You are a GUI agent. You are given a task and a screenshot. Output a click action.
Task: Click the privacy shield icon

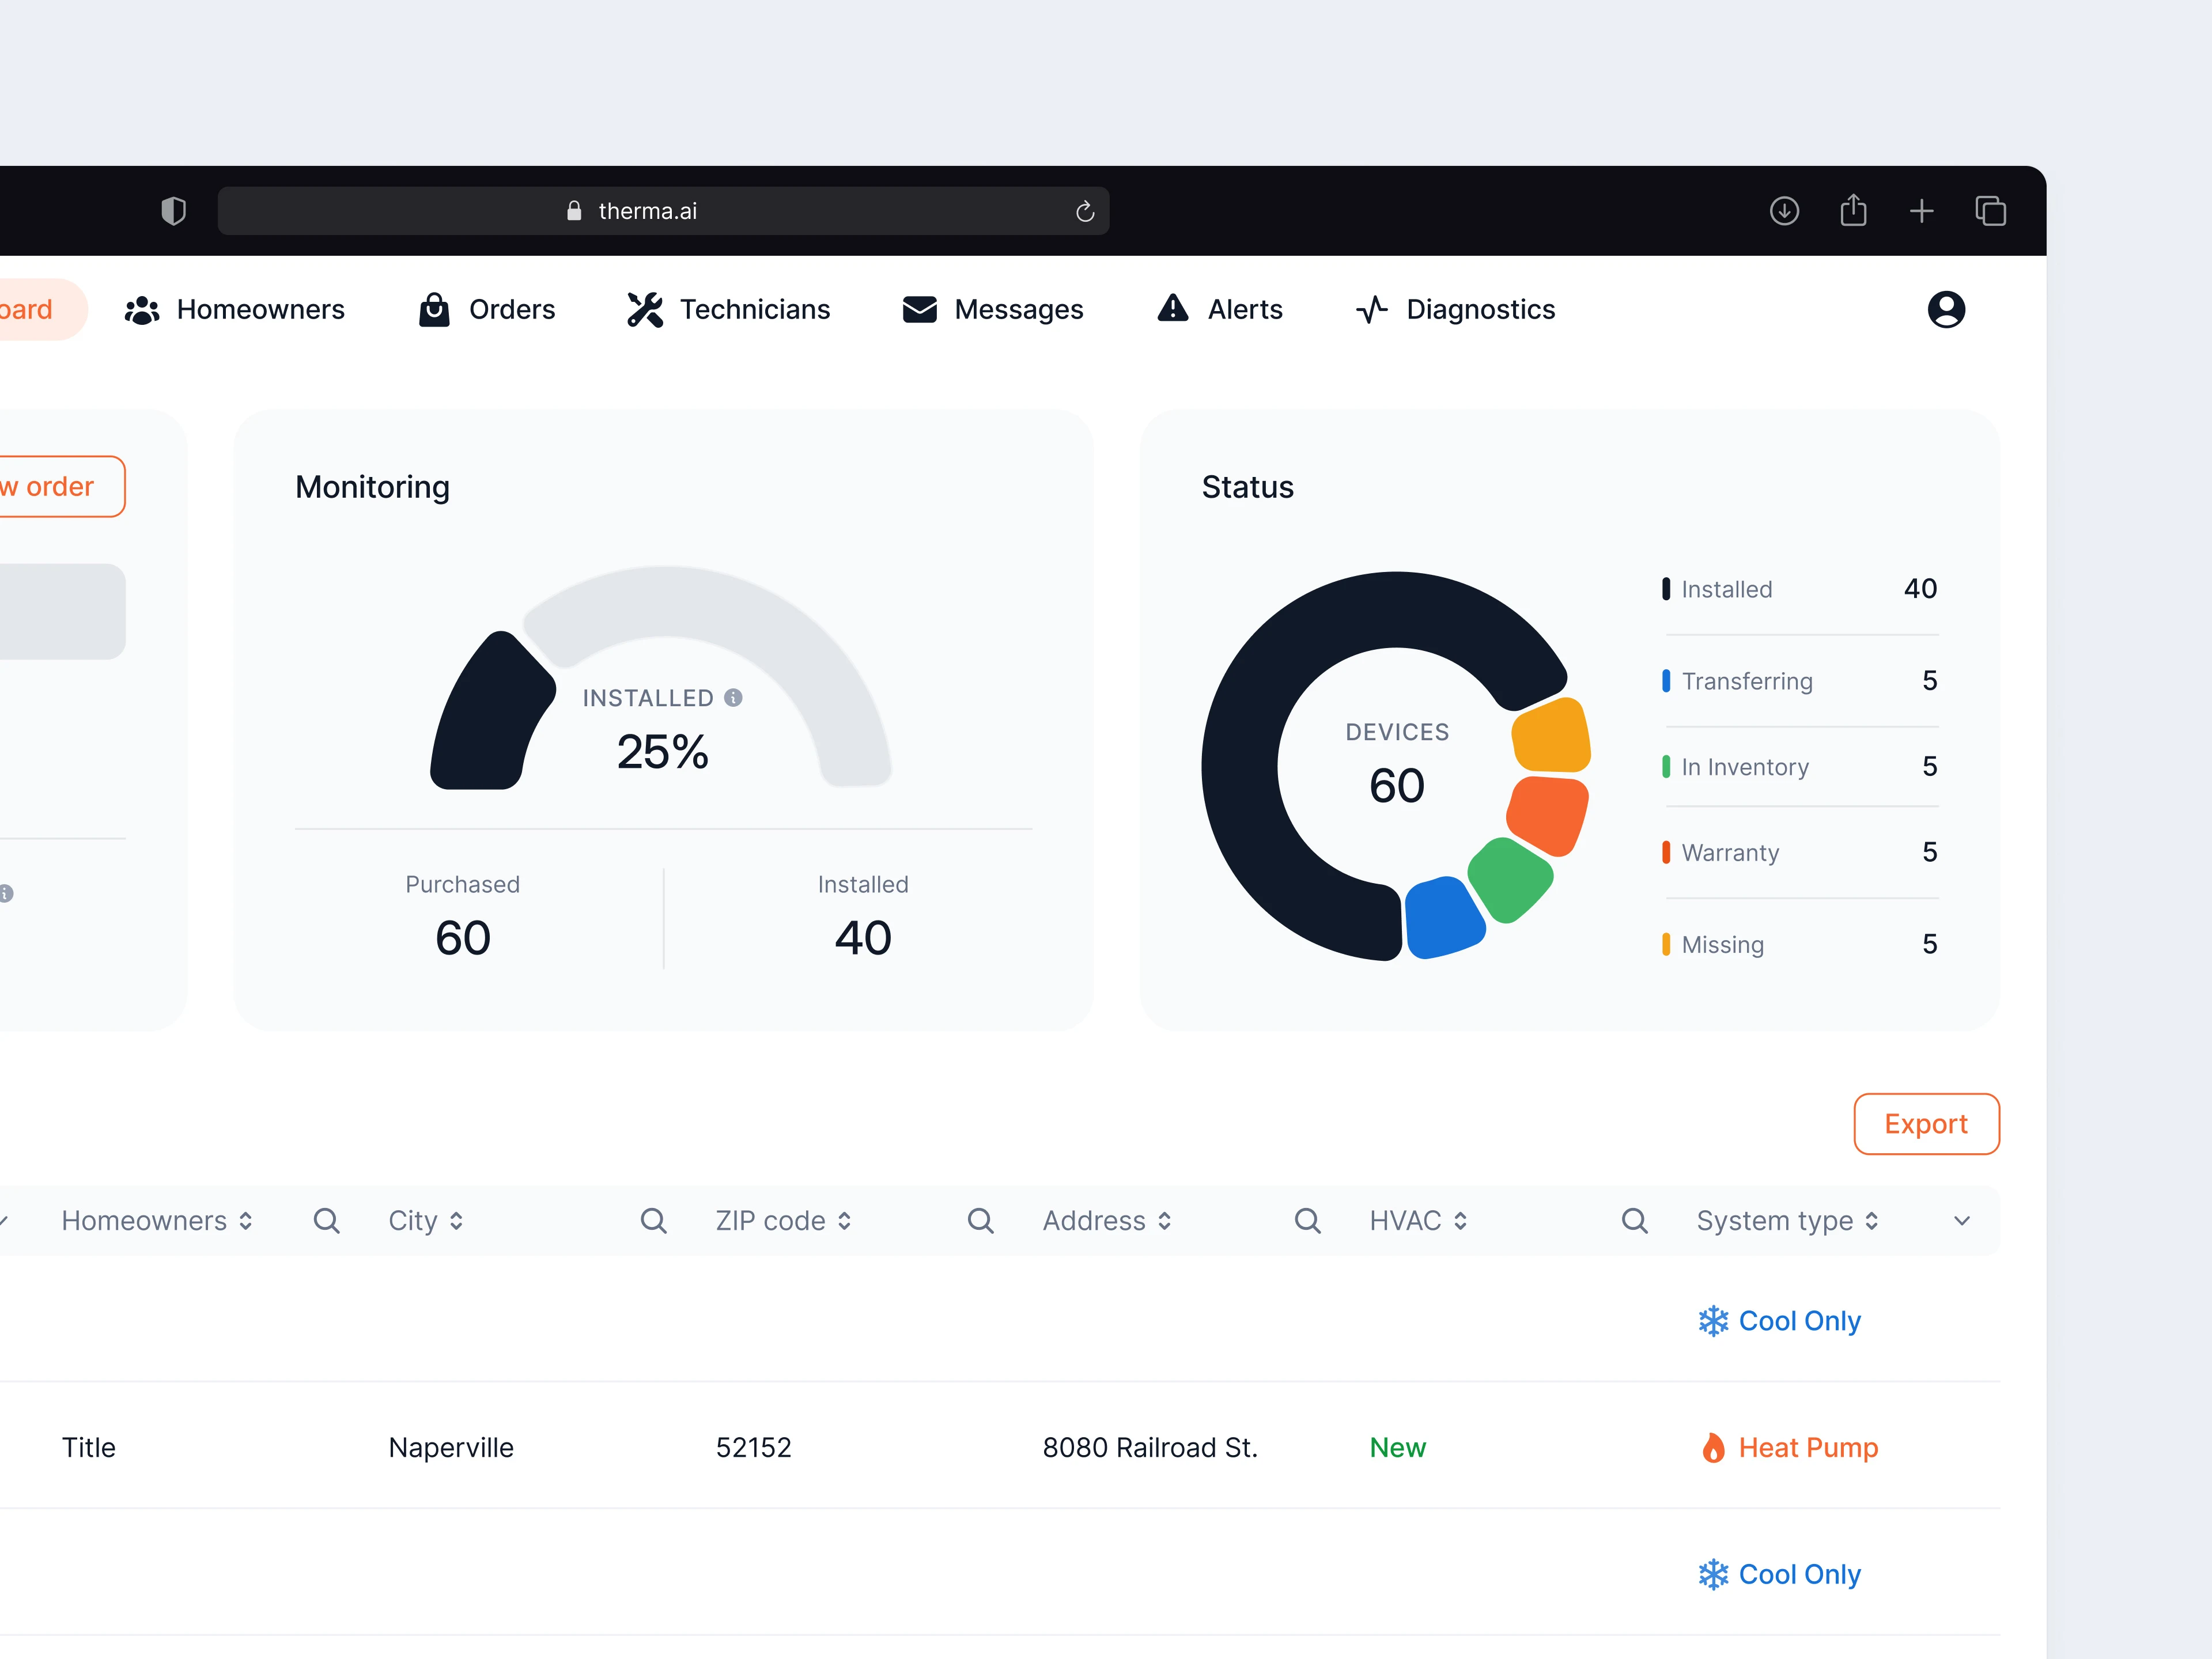pyautogui.click(x=173, y=211)
